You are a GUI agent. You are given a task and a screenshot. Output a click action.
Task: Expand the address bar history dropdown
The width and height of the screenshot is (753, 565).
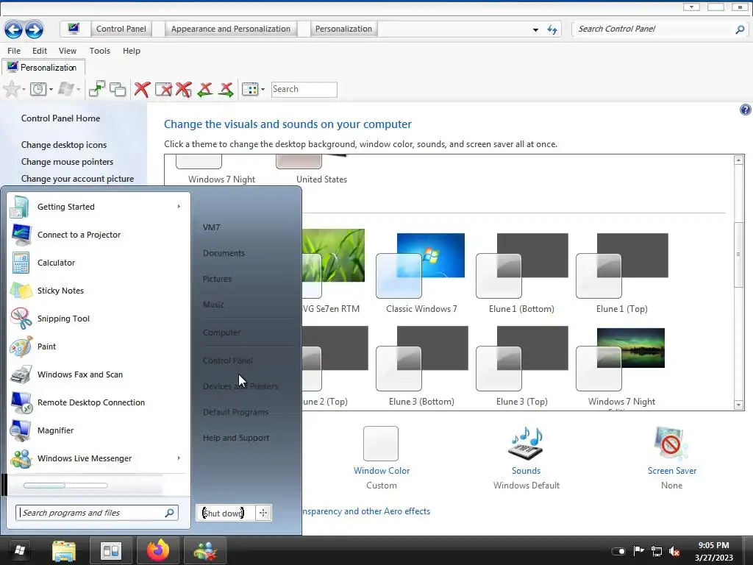click(535, 29)
